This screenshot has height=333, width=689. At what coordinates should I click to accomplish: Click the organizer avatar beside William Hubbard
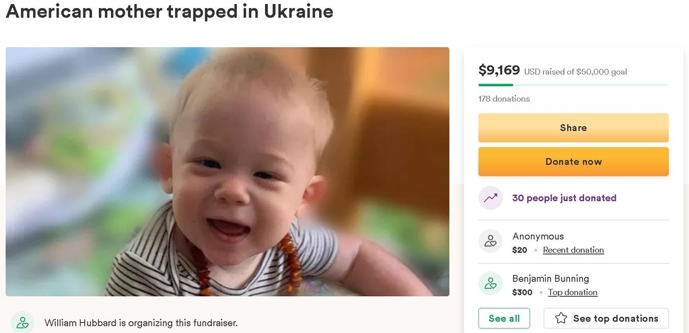click(x=22, y=322)
